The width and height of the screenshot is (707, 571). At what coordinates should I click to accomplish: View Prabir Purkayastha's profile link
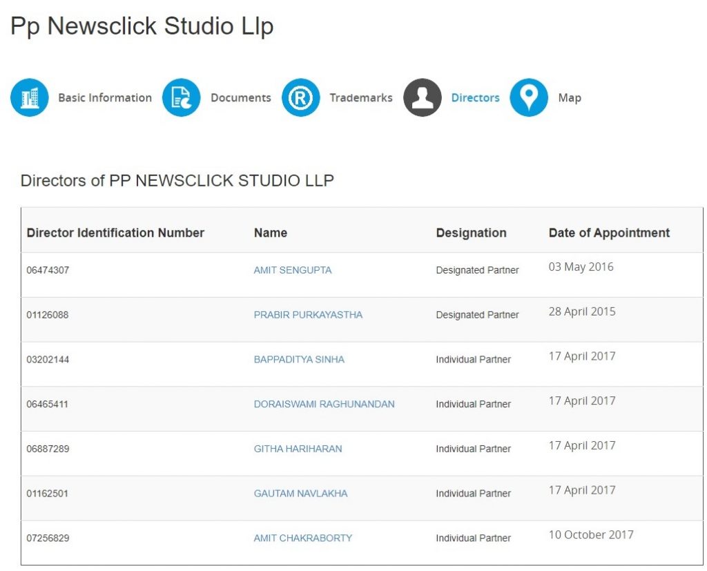click(x=308, y=315)
